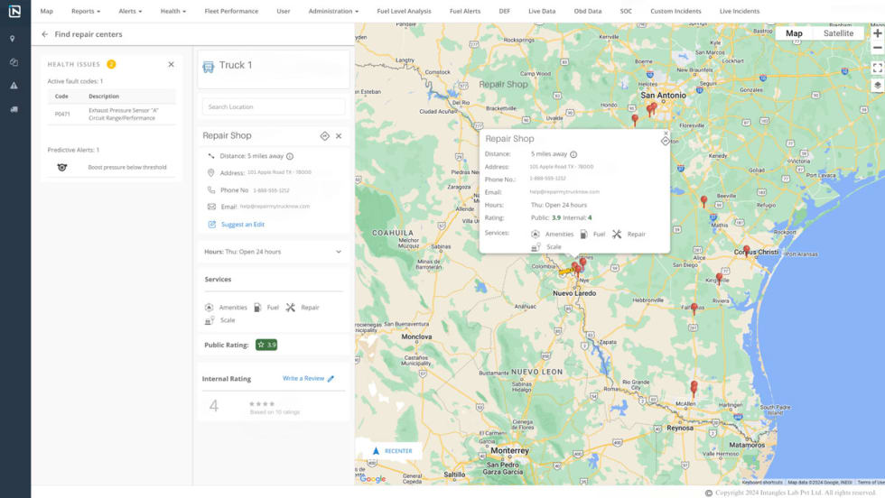Click Suggest an Edit link
885x498 pixels.
242,225
